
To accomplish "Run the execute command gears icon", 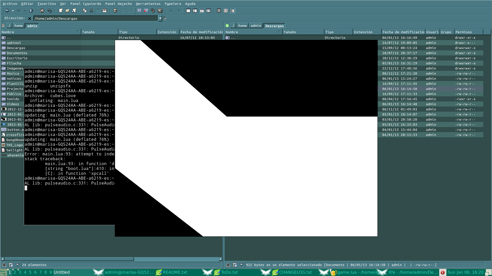I will point(153,10).
